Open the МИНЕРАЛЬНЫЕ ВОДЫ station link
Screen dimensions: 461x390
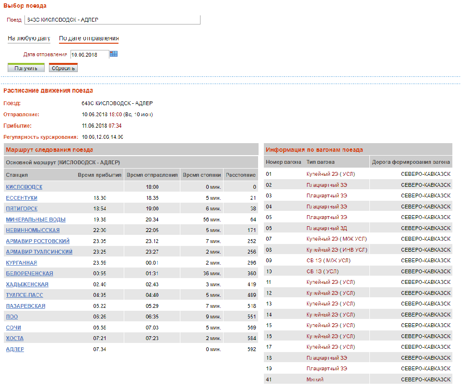[x=36, y=219]
